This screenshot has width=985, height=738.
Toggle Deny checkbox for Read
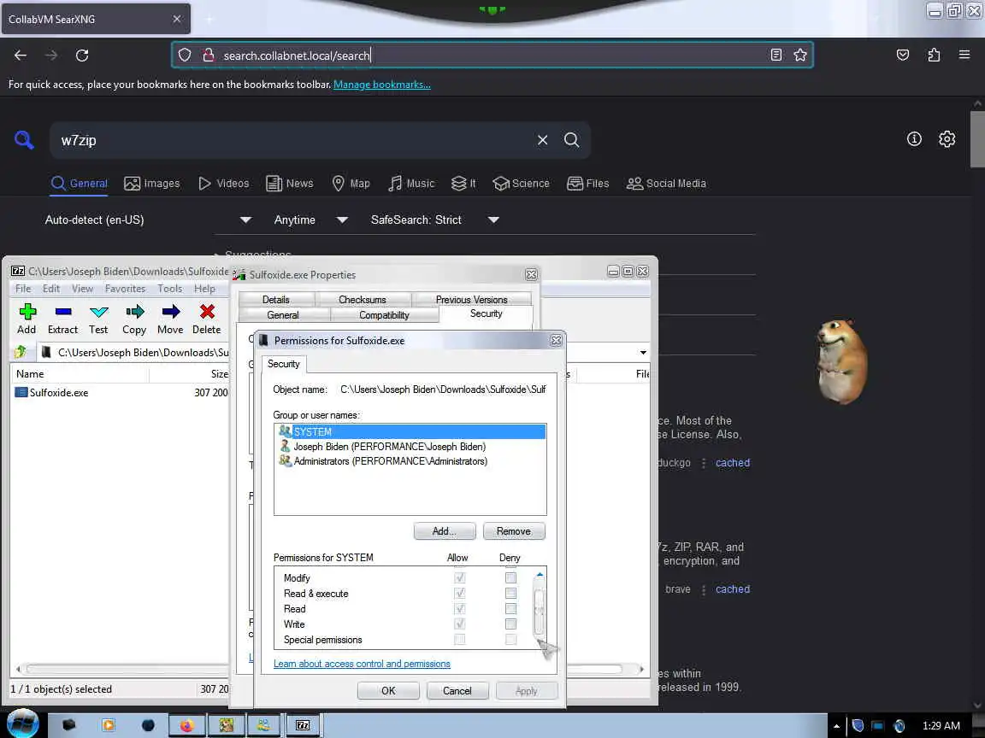(x=510, y=609)
